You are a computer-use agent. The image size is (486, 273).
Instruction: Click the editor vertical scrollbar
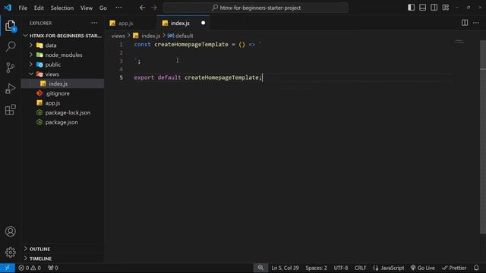point(483,136)
